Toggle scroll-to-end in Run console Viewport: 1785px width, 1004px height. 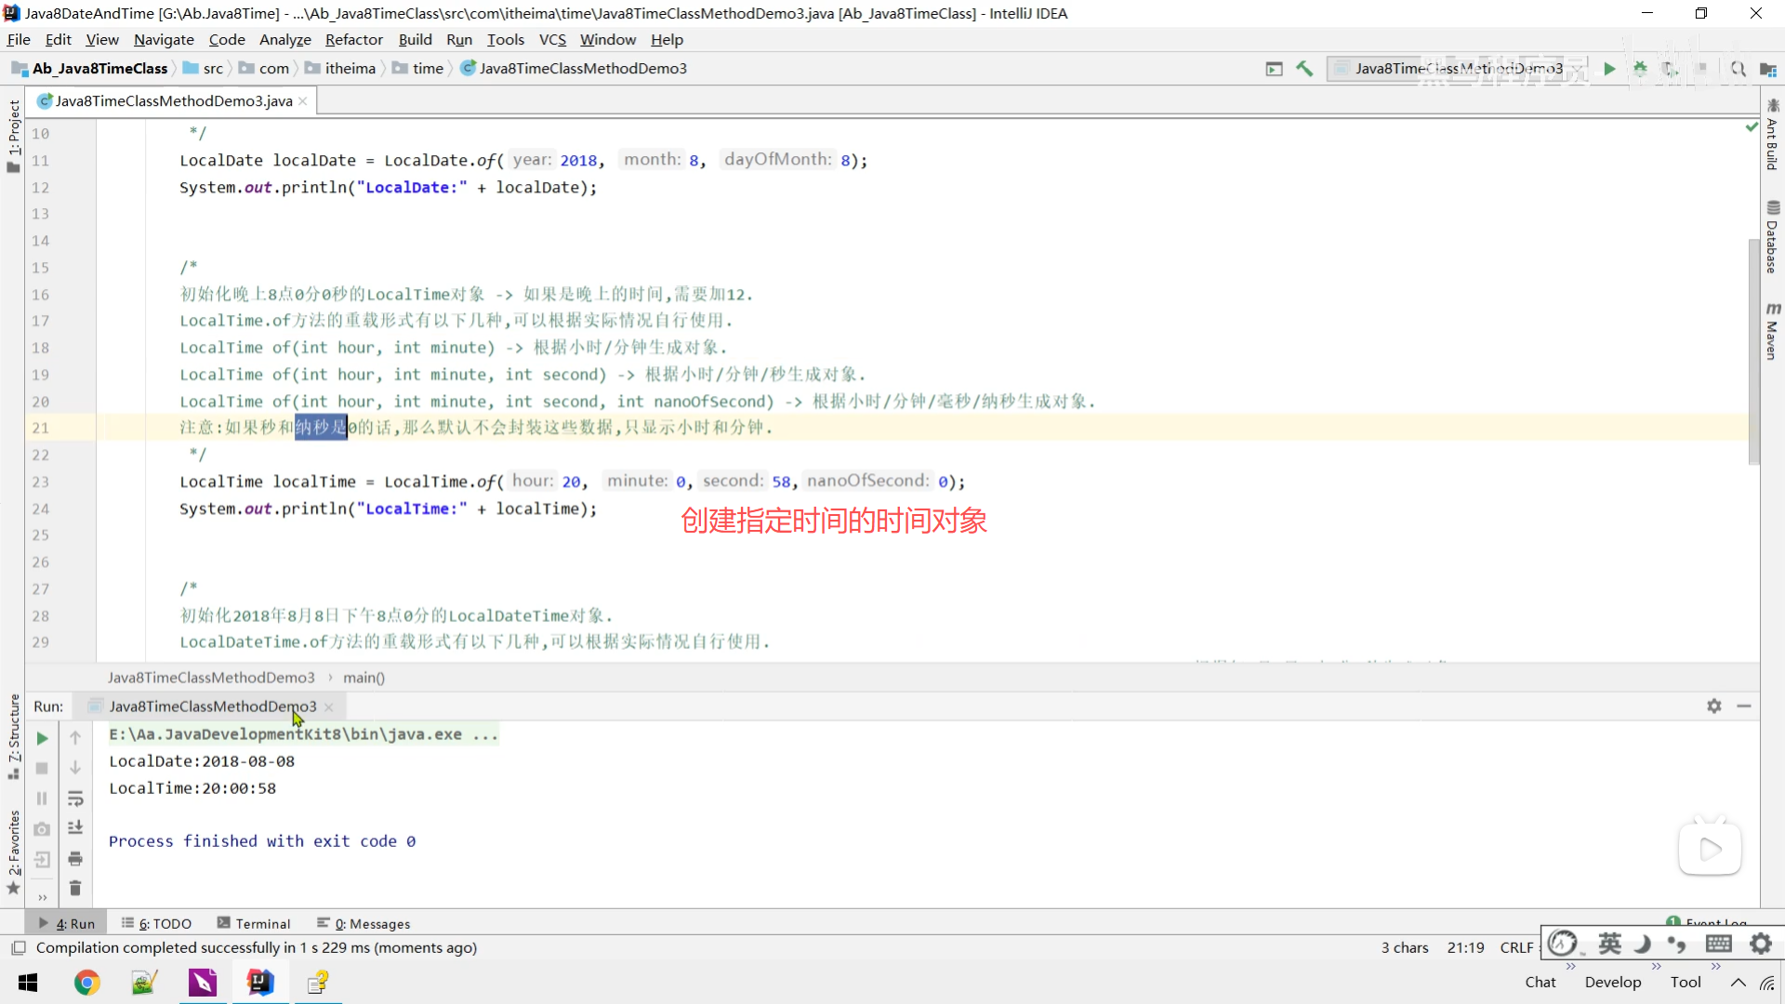[x=75, y=827]
